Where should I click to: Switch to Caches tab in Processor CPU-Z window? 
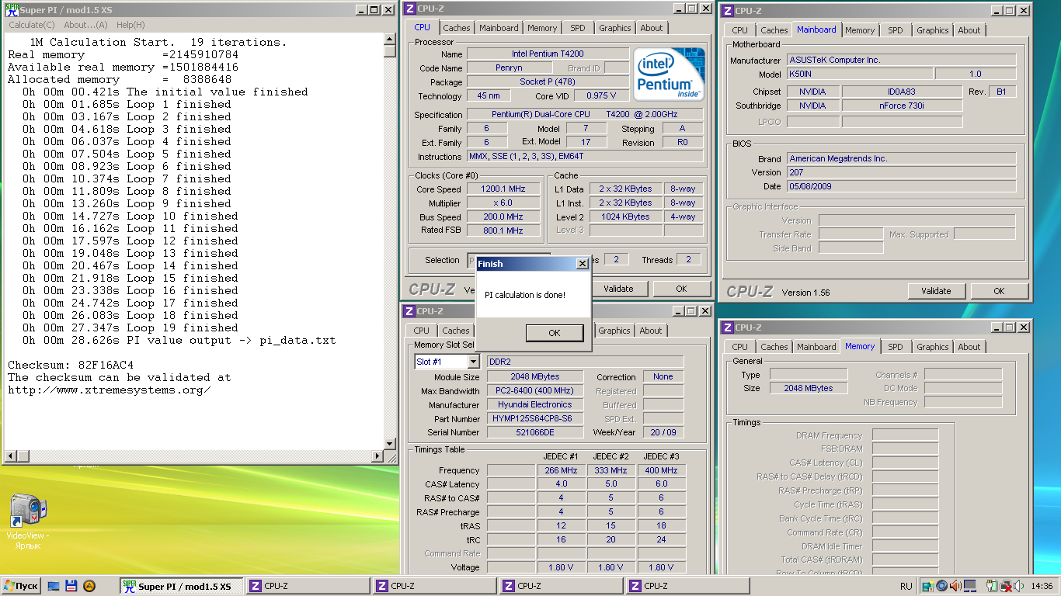pyautogui.click(x=456, y=28)
